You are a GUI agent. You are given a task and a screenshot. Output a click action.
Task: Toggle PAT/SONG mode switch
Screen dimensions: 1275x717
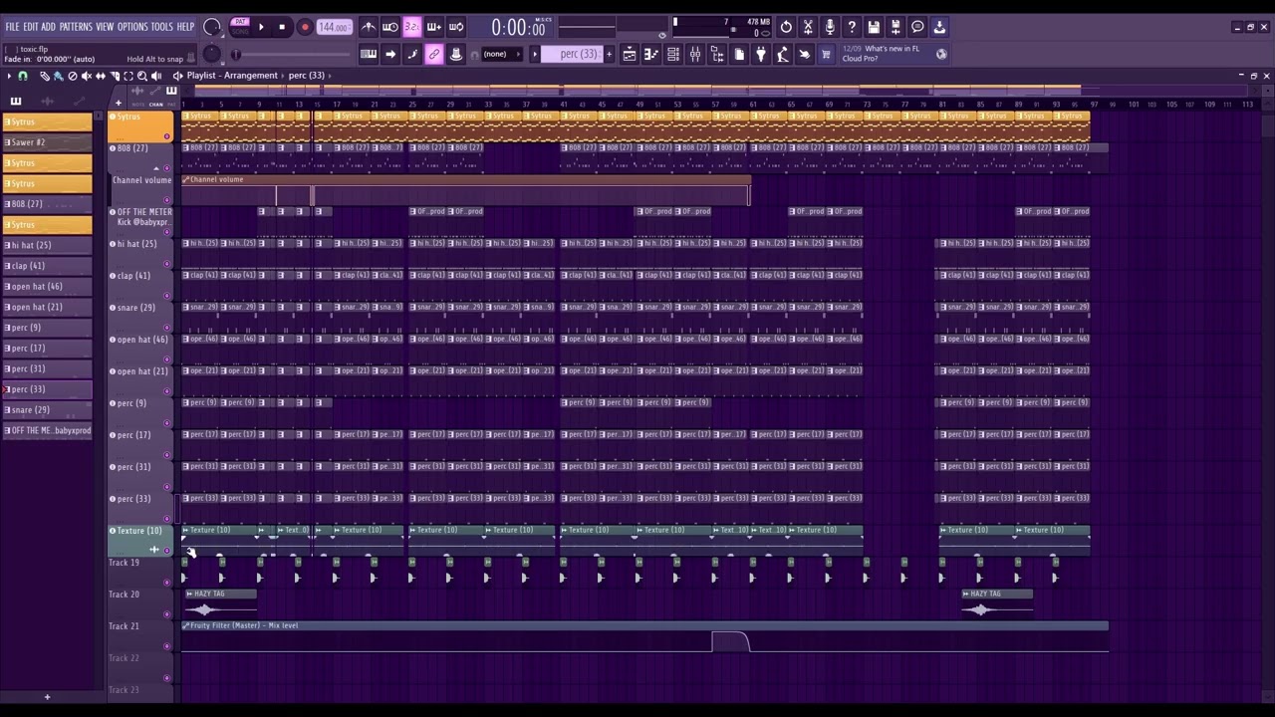(x=240, y=27)
